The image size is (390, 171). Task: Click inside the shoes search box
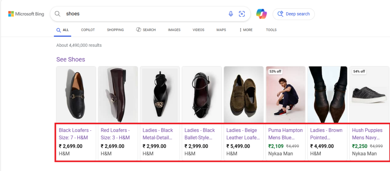145,14
